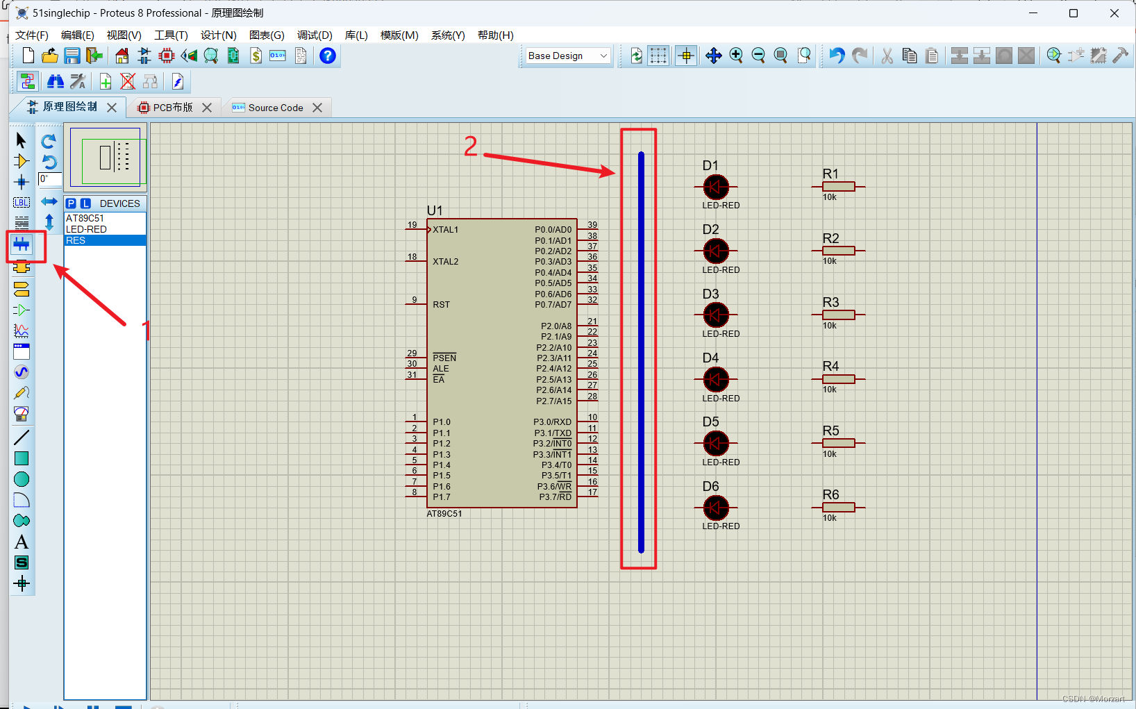Click the D1 LED-RED component
The image size is (1136, 709).
pos(716,187)
